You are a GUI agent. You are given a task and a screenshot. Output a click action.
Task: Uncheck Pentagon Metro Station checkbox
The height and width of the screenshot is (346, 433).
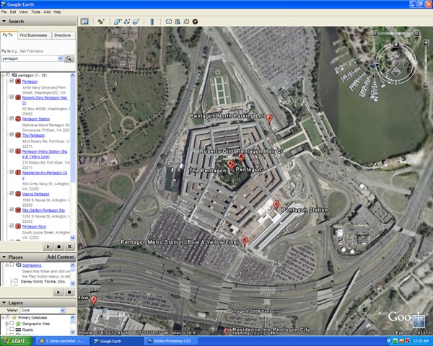point(12,151)
